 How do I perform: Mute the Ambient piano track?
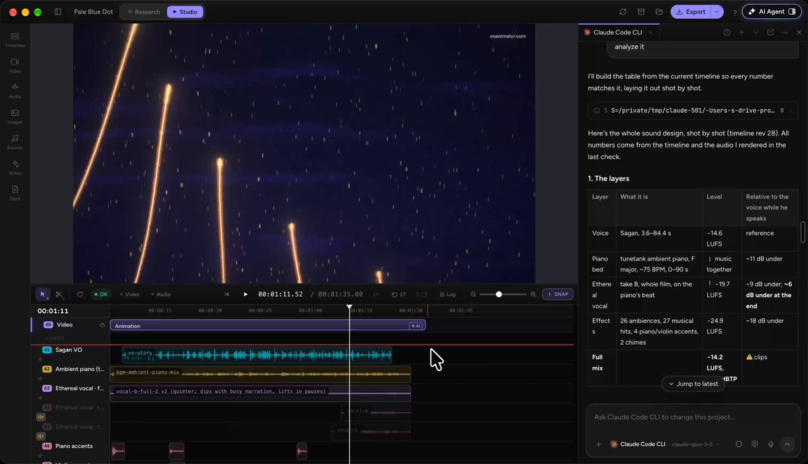tap(40, 378)
